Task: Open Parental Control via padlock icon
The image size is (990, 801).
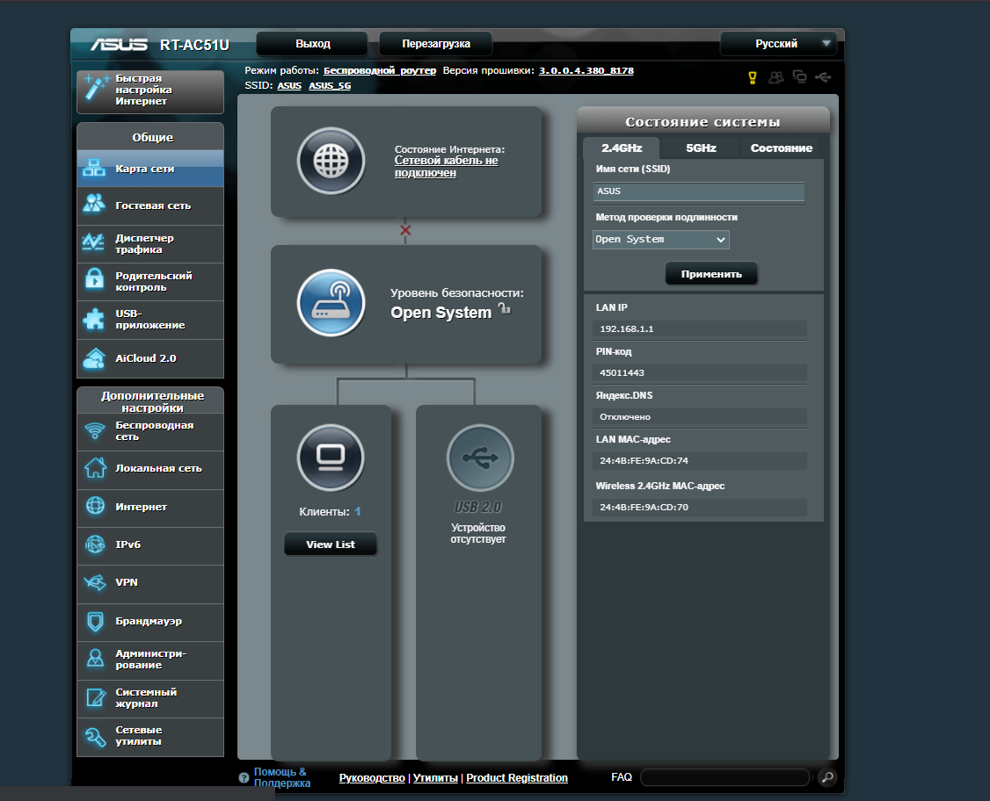Action: tap(94, 281)
